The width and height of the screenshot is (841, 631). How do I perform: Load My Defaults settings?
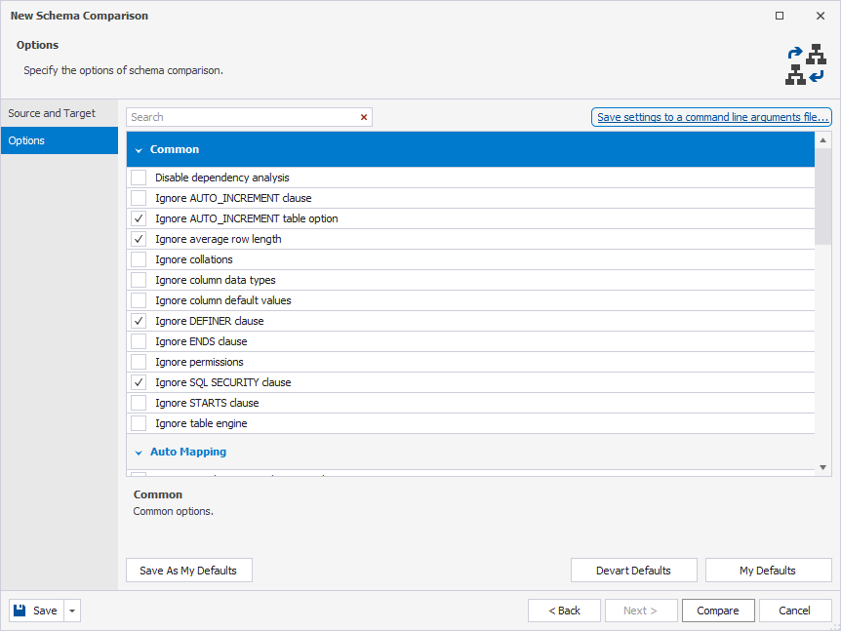coord(768,571)
